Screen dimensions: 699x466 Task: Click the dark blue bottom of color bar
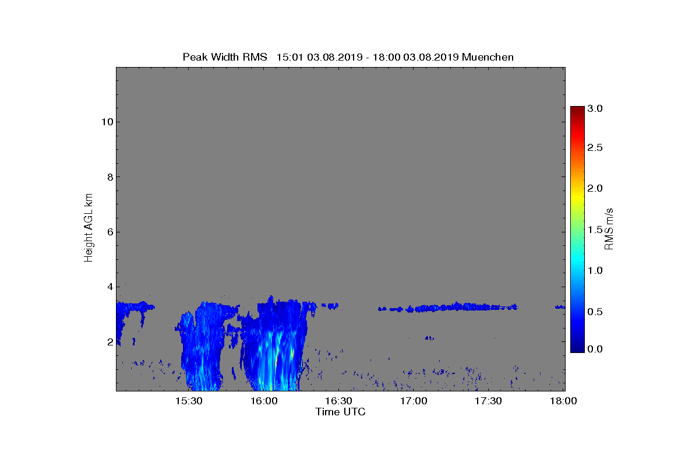point(577,348)
